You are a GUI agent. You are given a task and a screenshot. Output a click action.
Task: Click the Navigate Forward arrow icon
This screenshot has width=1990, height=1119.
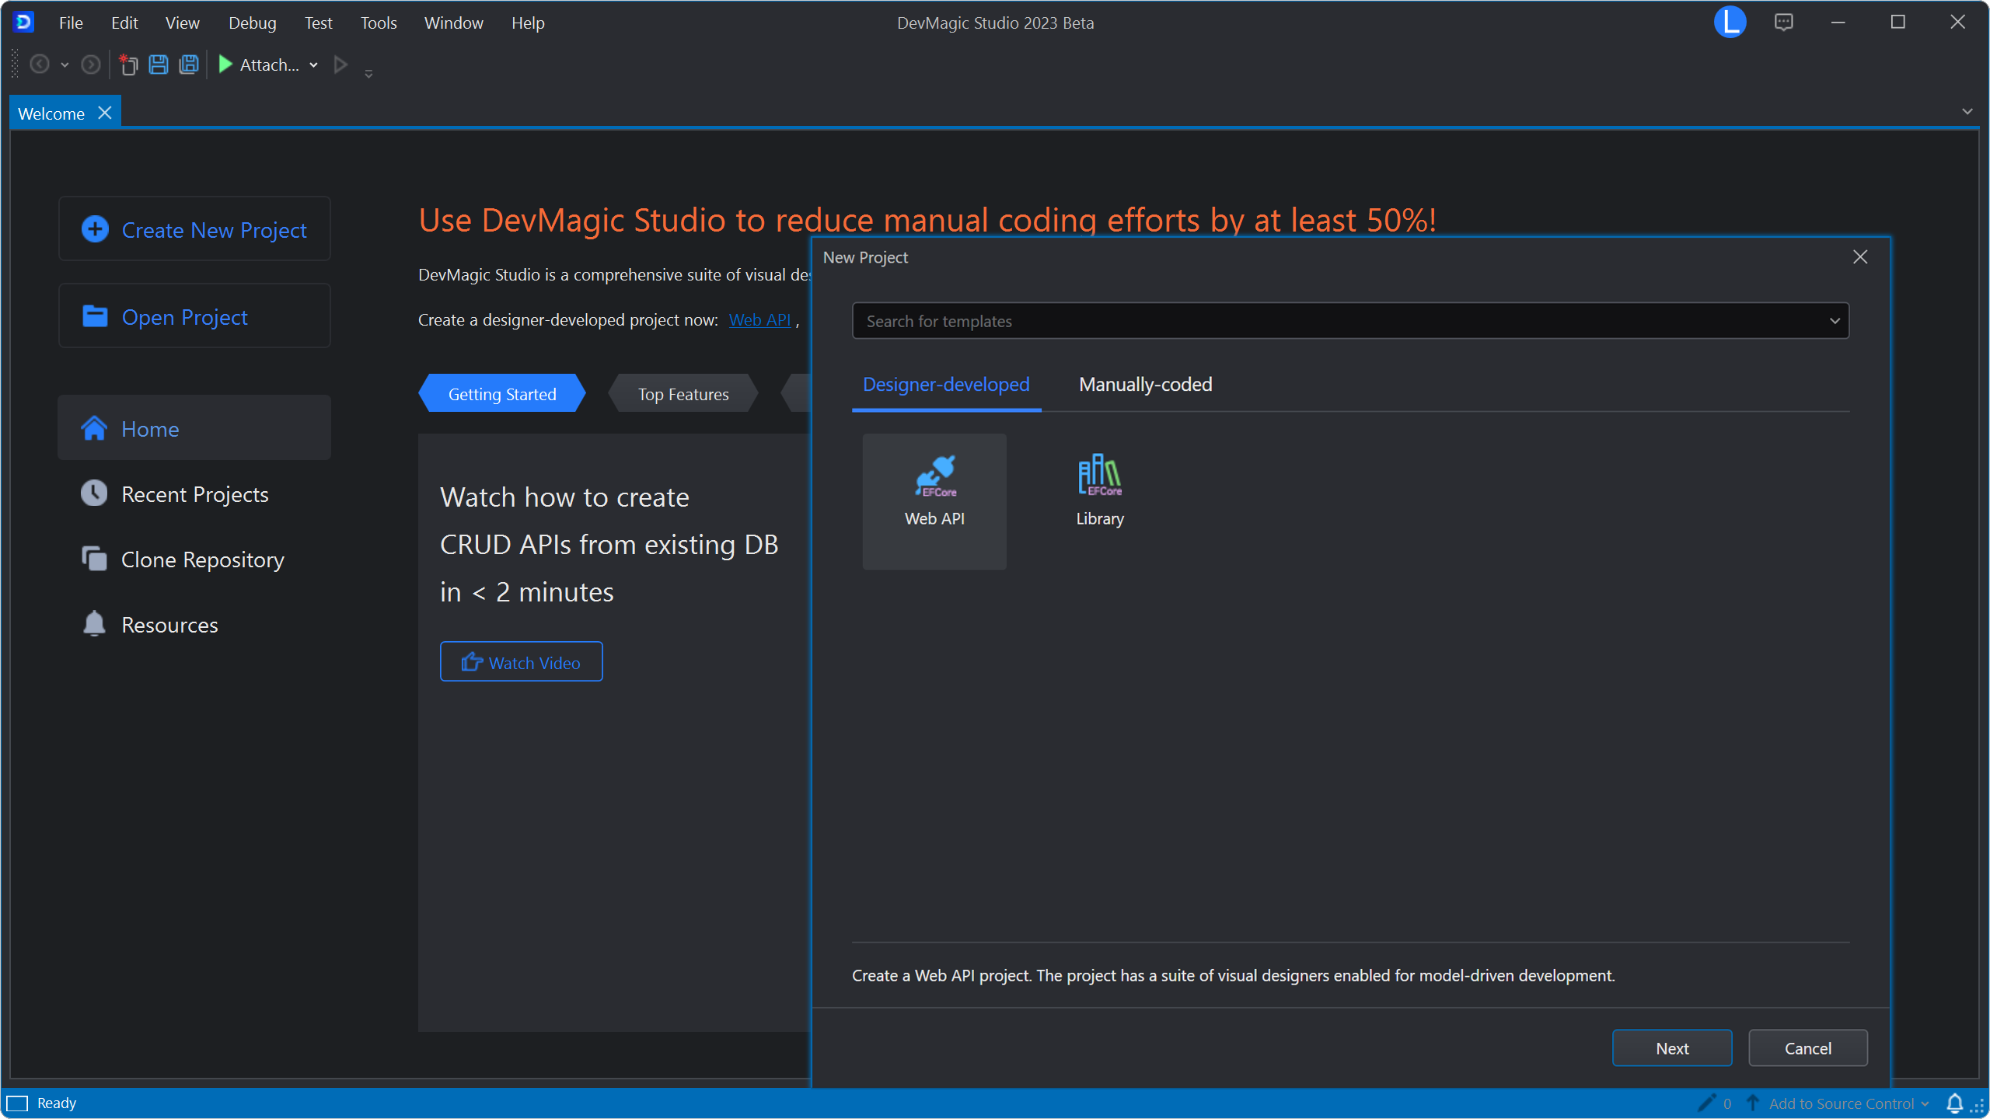click(x=91, y=64)
